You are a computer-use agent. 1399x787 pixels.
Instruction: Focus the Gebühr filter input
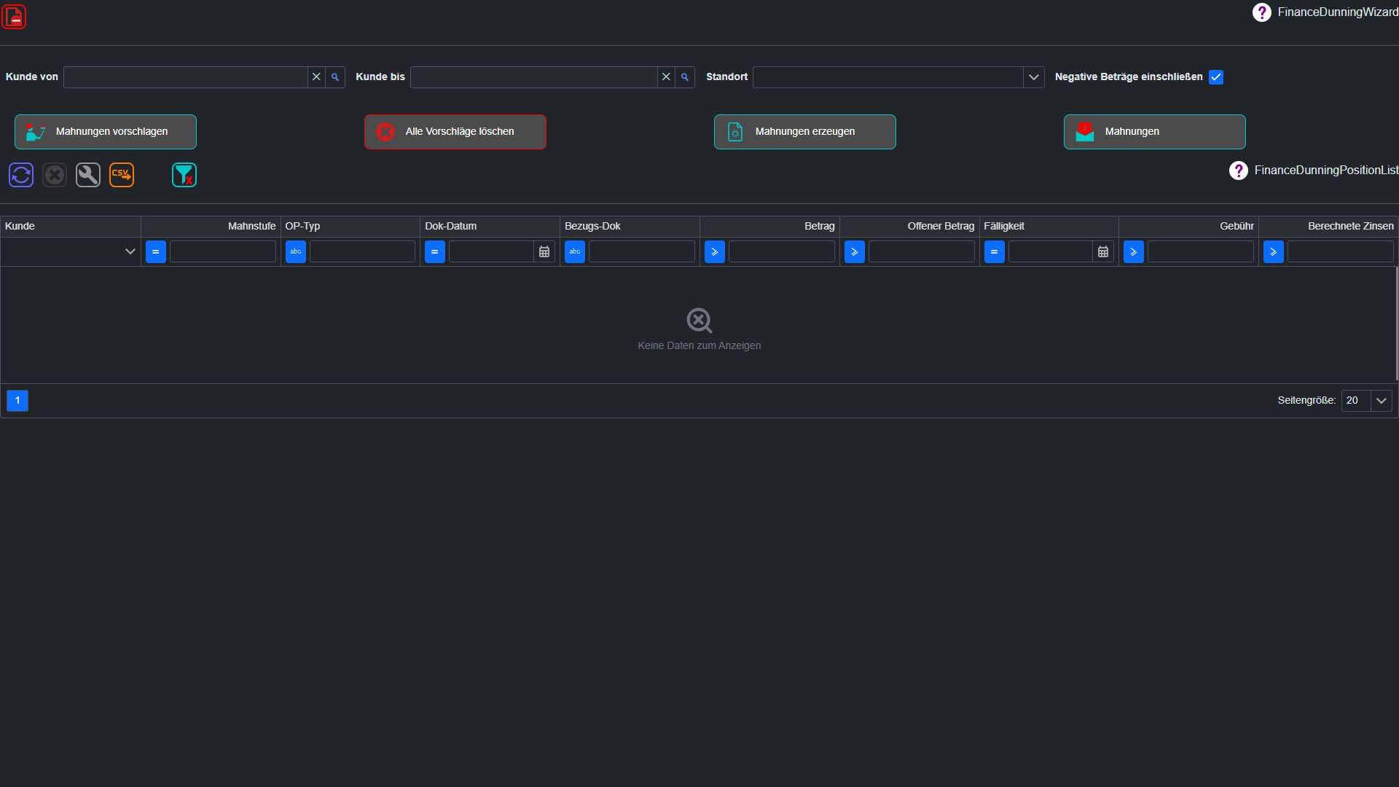1201,251
